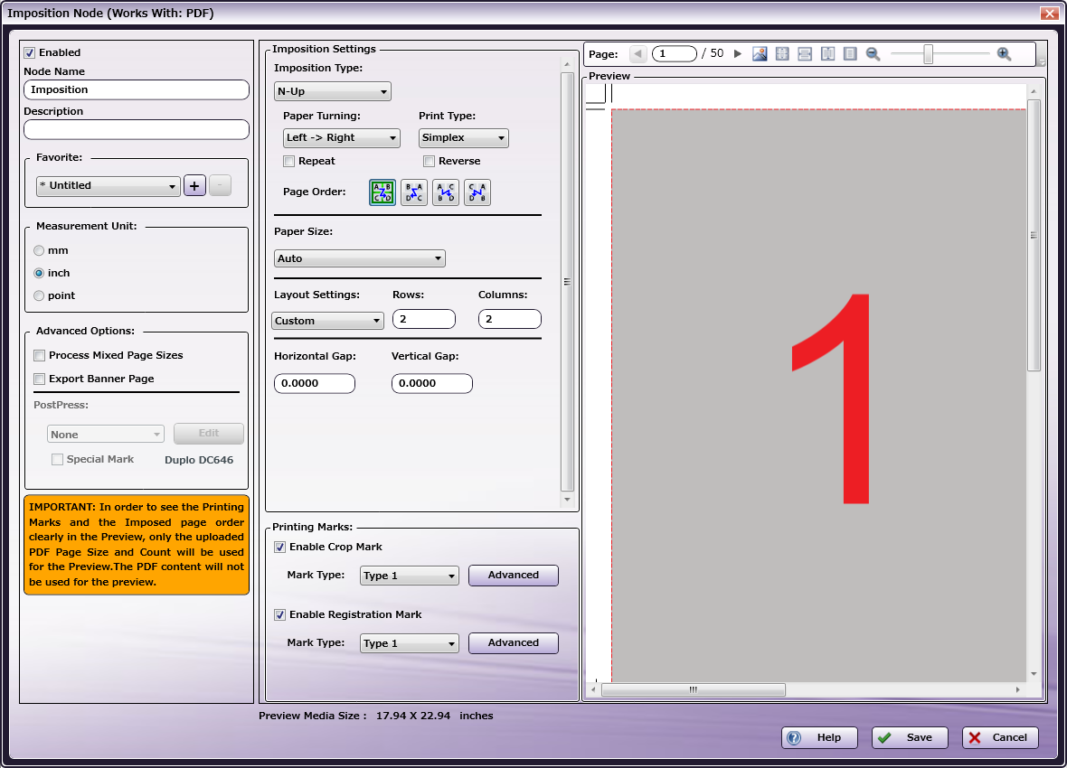Select inch measurement unit
Image resolution: width=1067 pixels, height=768 pixels.
[39, 273]
